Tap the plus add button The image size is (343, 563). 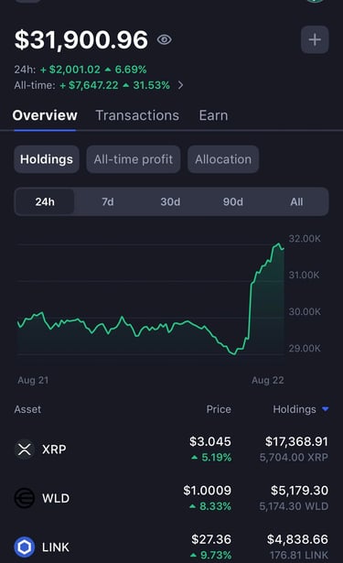point(315,39)
